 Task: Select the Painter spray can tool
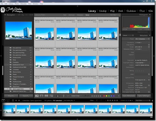click(x=58, y=96)
